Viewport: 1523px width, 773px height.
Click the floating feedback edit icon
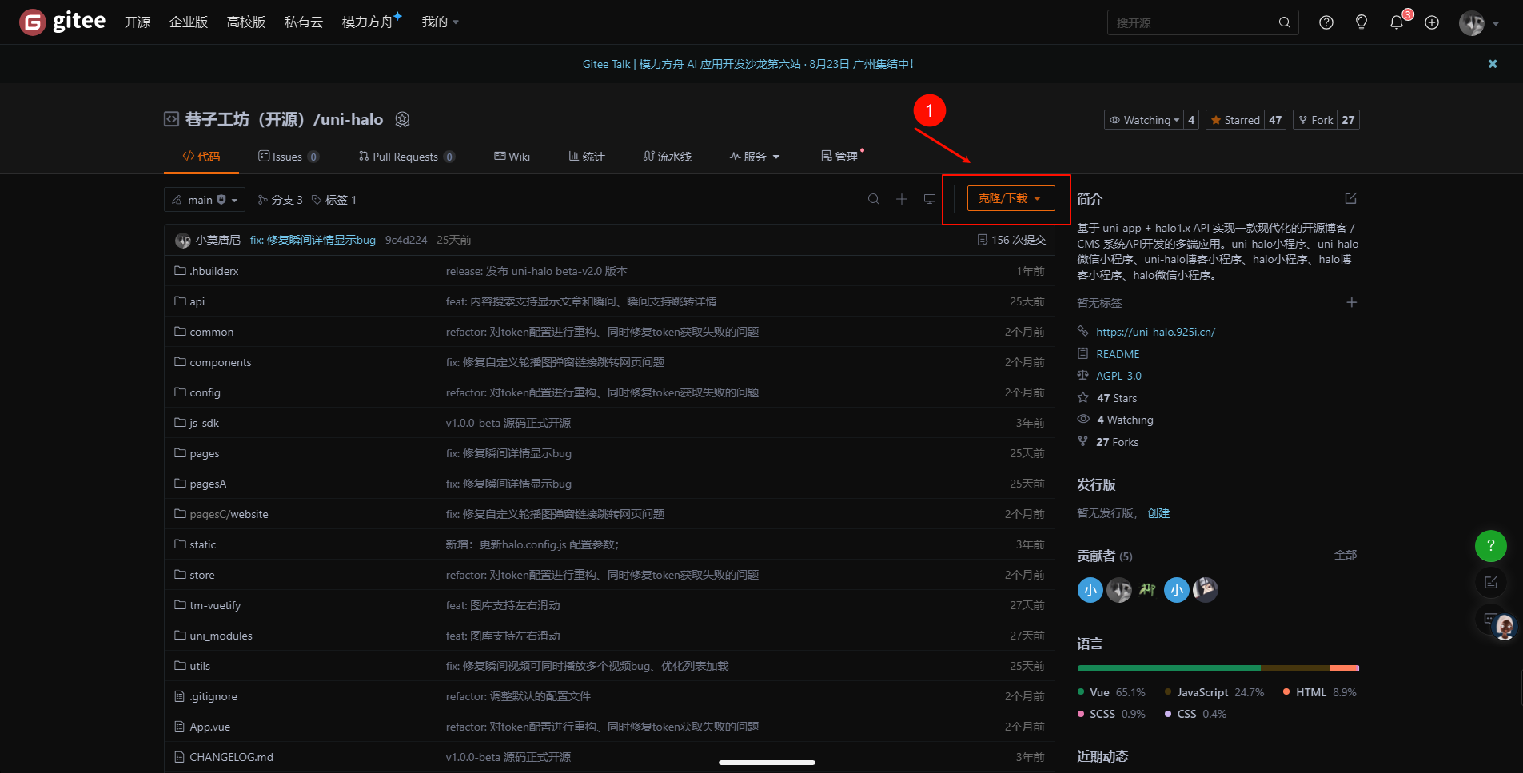(x=1490, y=583)
